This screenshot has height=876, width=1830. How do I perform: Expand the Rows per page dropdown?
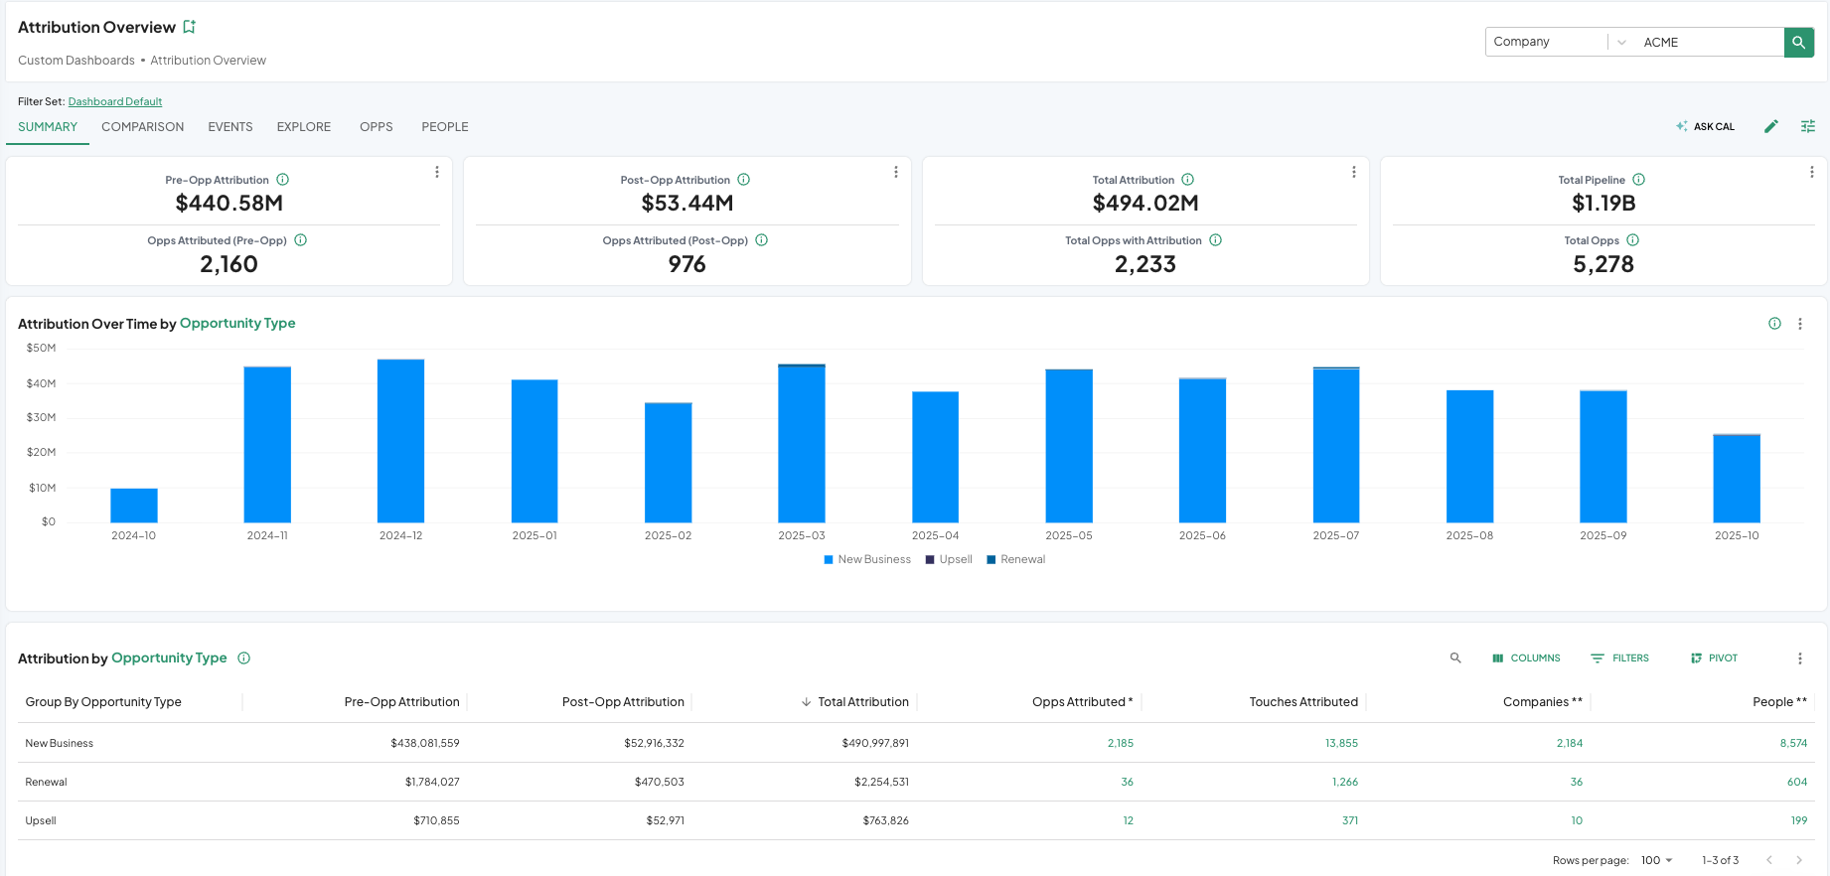1656,860
